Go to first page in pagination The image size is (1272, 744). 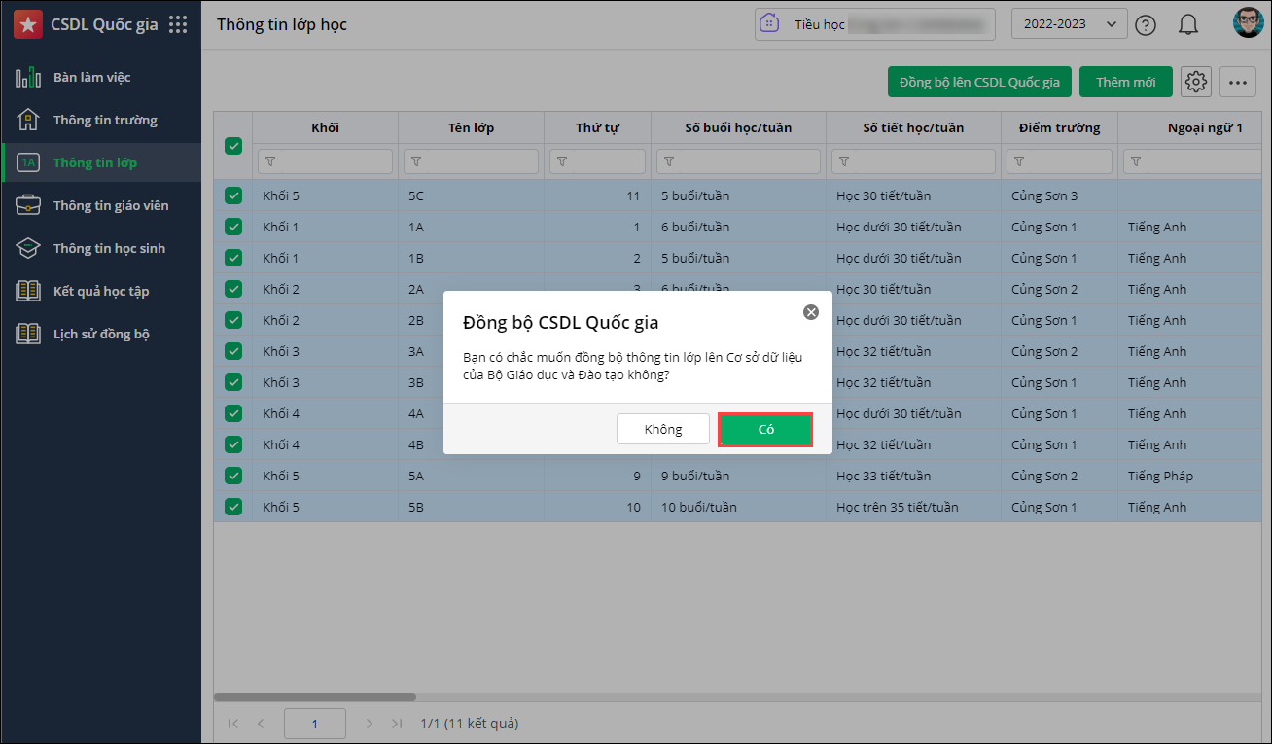coord(232,724)
